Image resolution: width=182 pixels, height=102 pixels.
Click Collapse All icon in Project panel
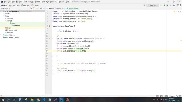pos(37,8)
